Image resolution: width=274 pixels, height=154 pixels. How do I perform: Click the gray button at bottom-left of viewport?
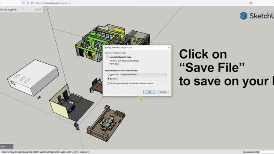pyautogui.click(x=6, y=146)
